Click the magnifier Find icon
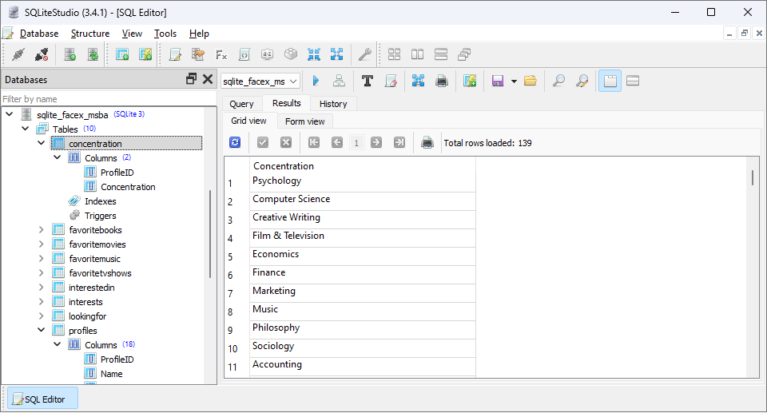Screen dimensions: 767x413 tap(558, 81)
